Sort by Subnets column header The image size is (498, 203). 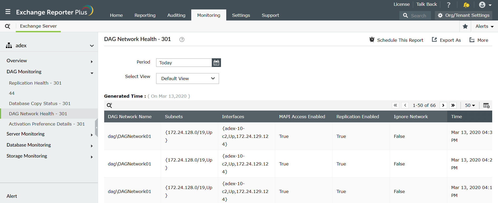[174, 117]
